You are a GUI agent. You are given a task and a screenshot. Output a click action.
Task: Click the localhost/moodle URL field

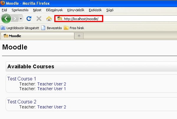tap(116, 19)
